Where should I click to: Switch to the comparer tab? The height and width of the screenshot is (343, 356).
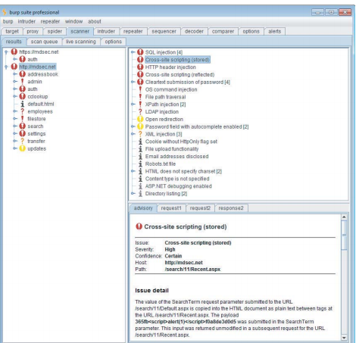[223, 31]
